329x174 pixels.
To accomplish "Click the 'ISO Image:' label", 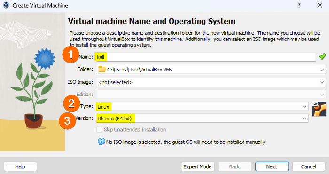I will tap(80, 82).
